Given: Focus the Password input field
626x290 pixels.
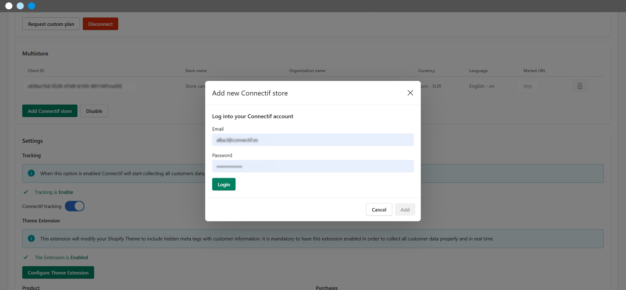Looking at the screenshot, I should [313, 166].
